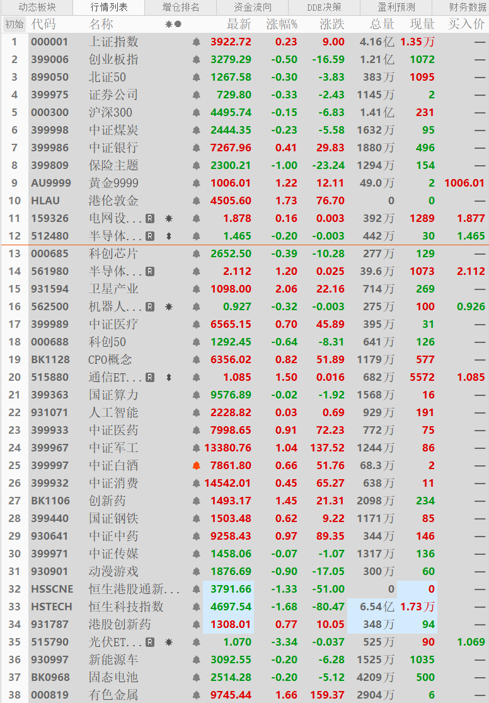Switch to the 动态板块 tab
The height and width of the screenshot is (703, 489).
click(x=37, y=8)
